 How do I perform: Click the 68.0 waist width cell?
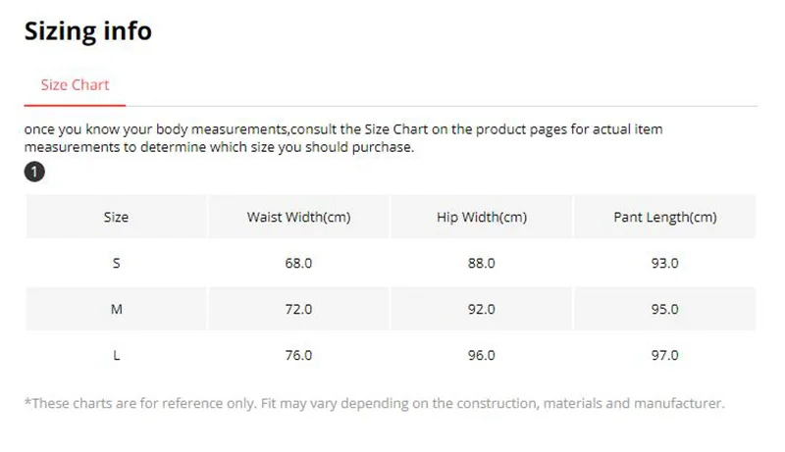pyautogui.click(x=298, y=263)
